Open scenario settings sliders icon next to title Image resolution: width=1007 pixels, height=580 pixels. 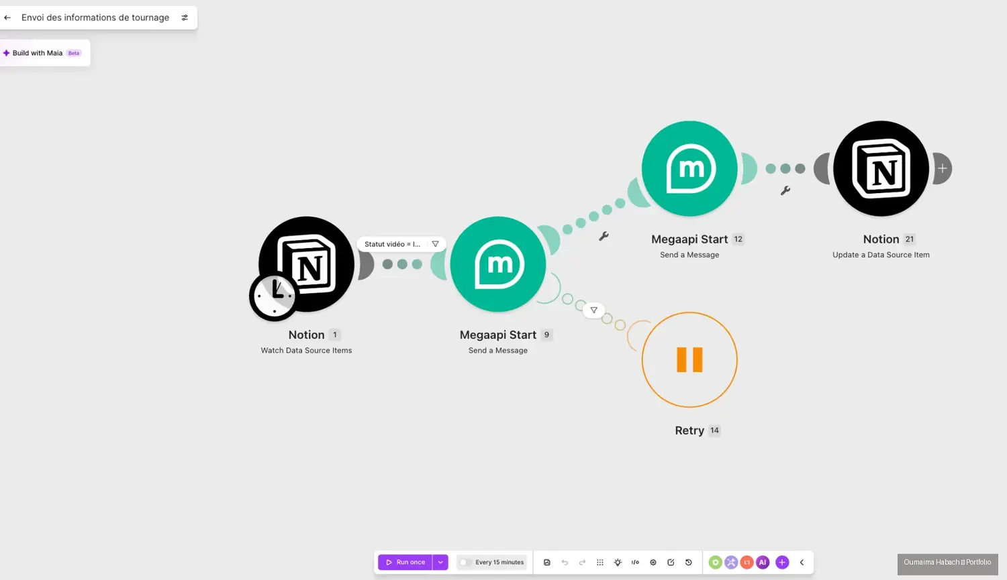tap(185, 17)
